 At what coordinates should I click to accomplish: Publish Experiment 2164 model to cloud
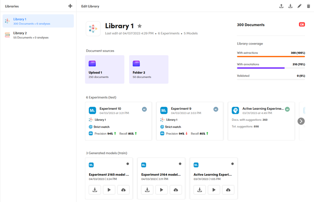176,190
